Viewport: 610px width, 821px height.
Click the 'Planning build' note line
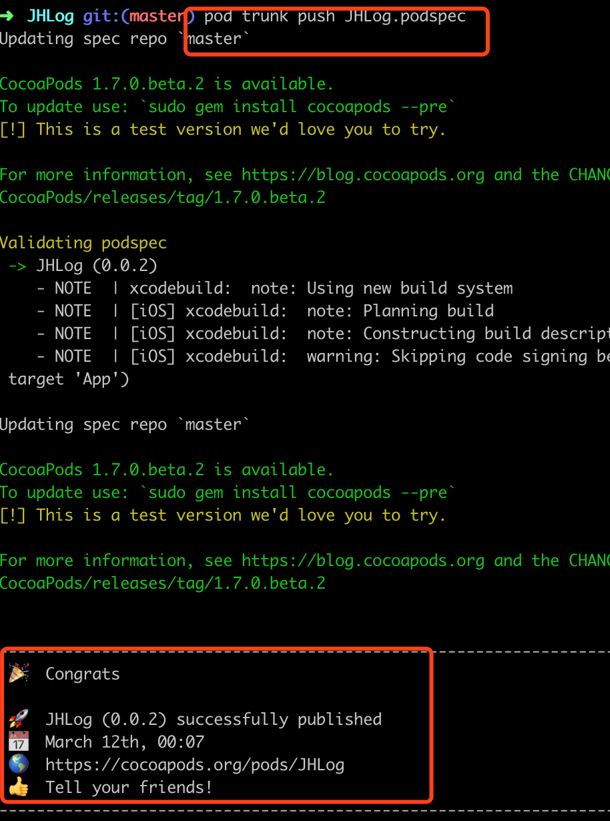coord(266,311)
